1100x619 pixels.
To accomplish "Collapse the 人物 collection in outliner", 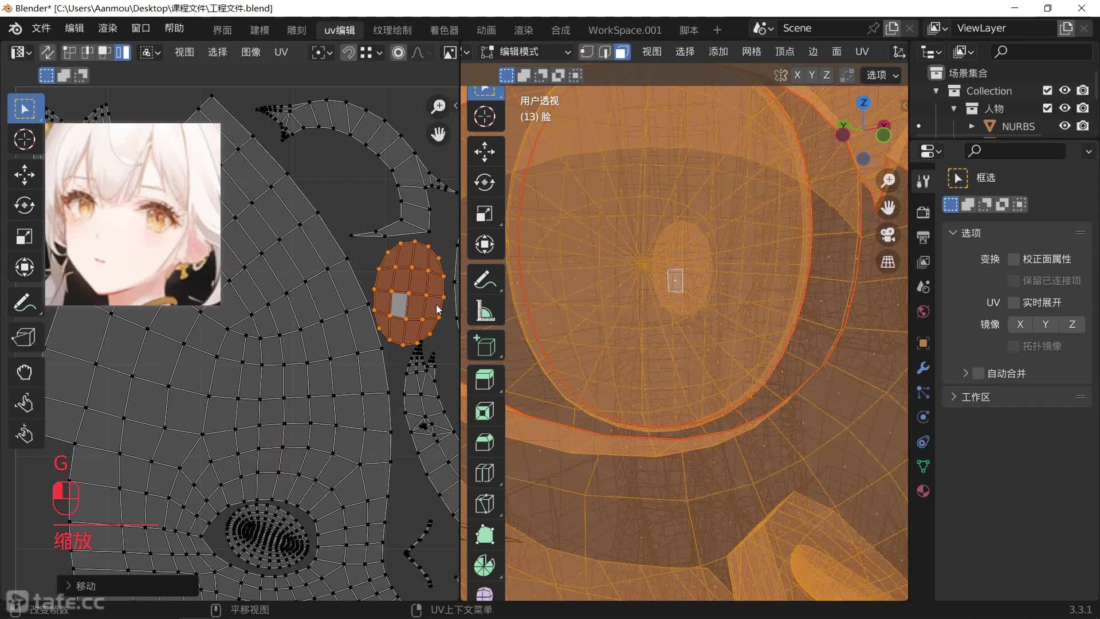I will click(x=954, y=108).
